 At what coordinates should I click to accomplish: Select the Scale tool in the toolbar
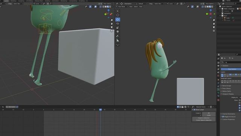[117, 28]
